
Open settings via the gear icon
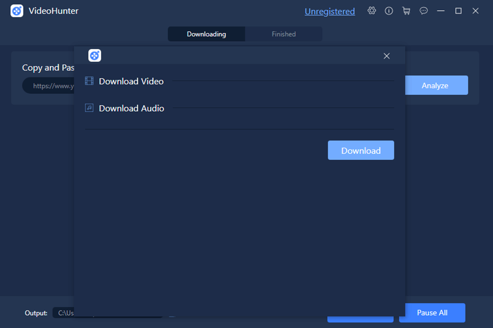pyautogui.click(x=372, y=11)
